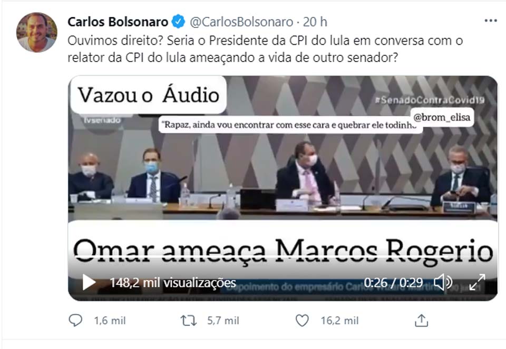Click the 5,7 mil retweets count
This screenshot has height=349, width=506.
pyautogui.click(x=223, y=321)
